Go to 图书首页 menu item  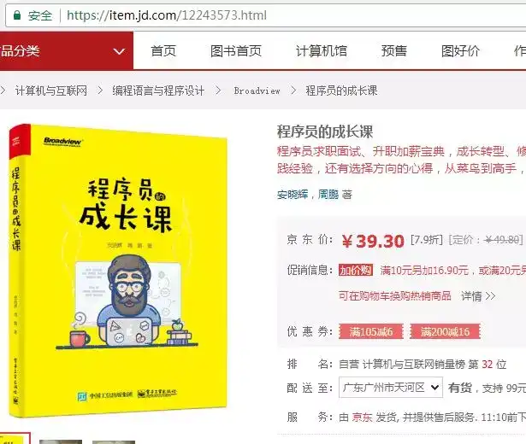(x=236, y=51)
